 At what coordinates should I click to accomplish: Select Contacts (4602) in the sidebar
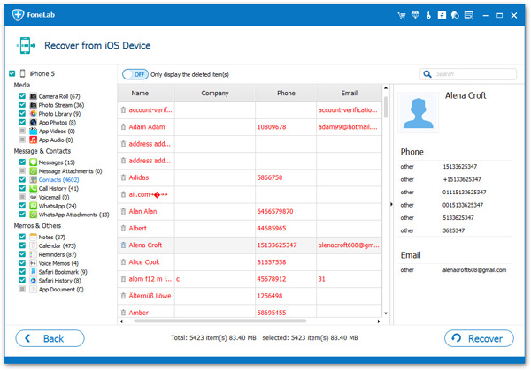(58, 180)
